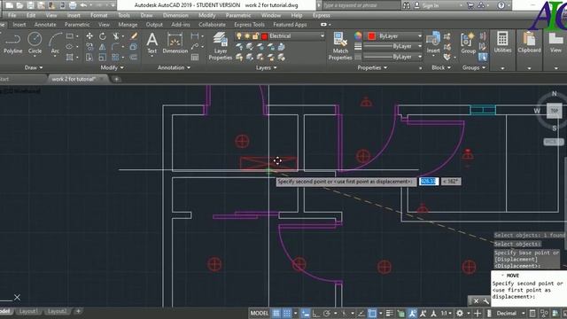567x319 pixels.
Task: Add a new drawing tab
Action: point(116,79)
